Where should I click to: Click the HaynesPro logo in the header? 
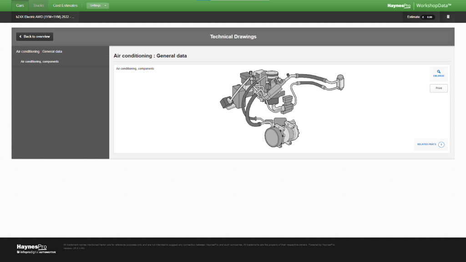tap(399, 6)
